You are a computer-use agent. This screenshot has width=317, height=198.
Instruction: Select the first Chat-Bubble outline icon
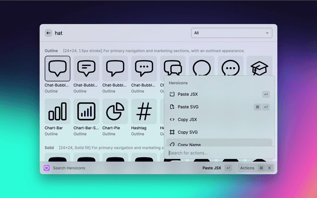57,68
